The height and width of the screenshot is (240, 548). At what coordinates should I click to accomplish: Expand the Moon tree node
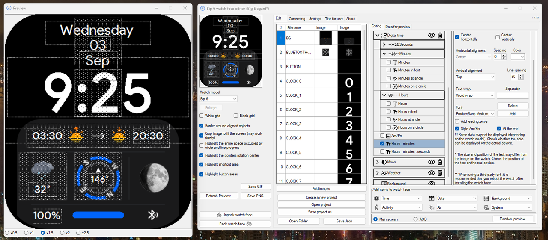point(377,162)
